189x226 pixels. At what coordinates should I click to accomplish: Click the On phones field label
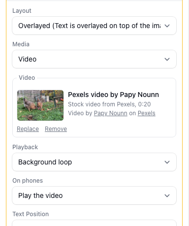pos(28,181)
